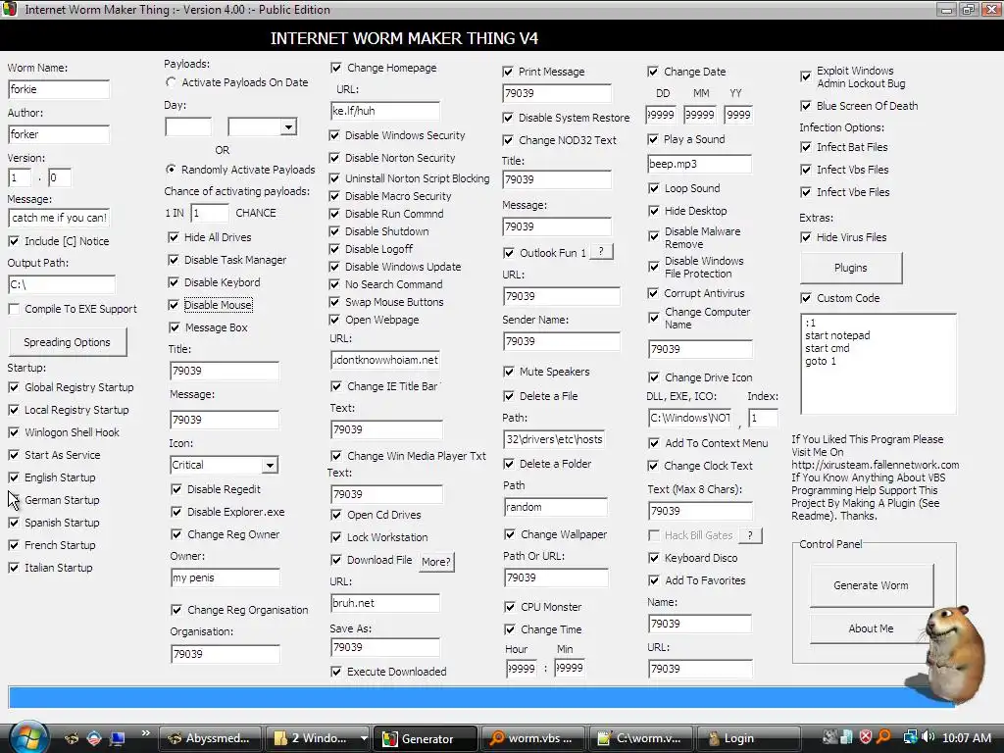Click the Windows Start orb
The height and width of the screenshot is (753, 1004).
[28, 737]
